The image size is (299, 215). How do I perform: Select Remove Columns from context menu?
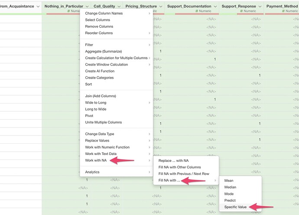click(x=99, y=26)
